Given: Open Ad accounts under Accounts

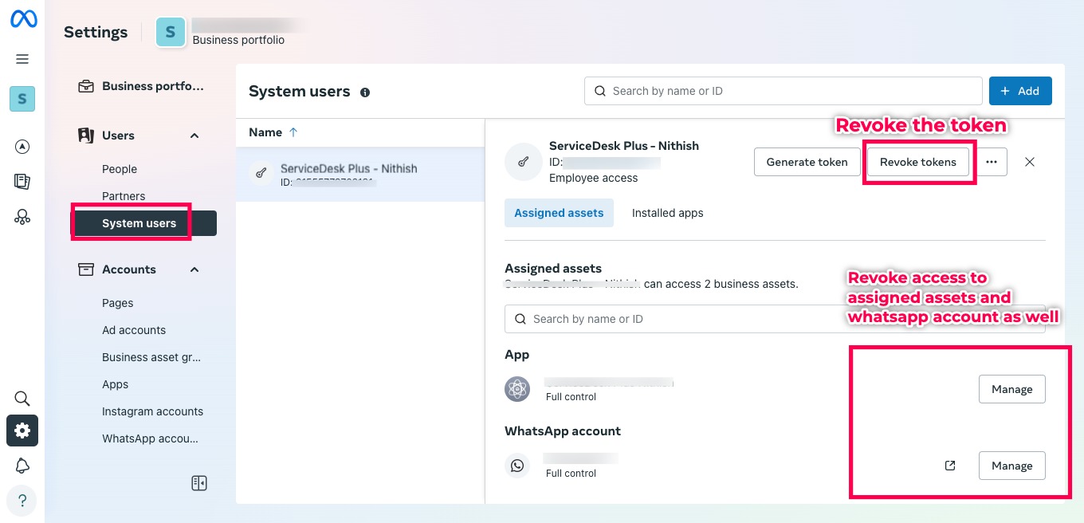Looking at the screenshot, I should point(134,330).
